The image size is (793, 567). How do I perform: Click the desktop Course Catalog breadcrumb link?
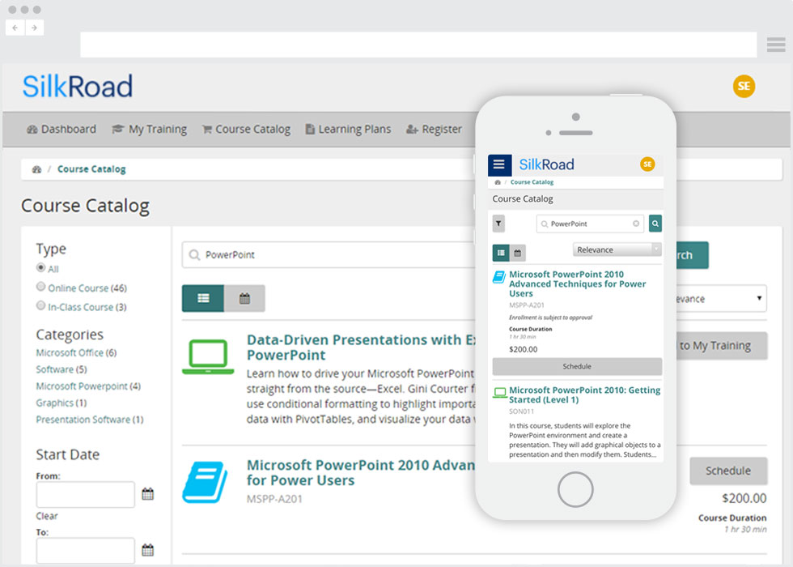point(91,169)
